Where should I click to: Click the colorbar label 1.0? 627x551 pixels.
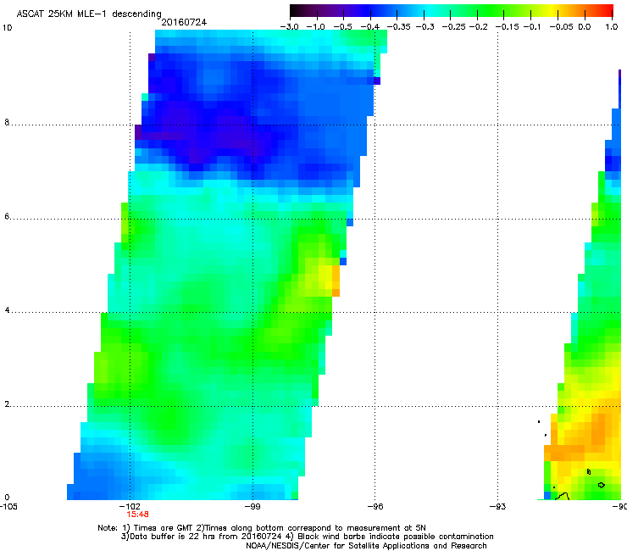612,27
